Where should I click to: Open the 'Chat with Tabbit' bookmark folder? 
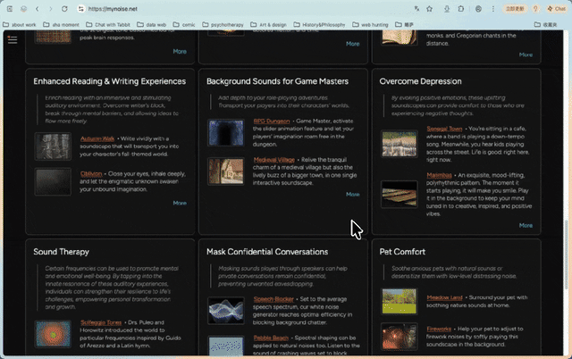coord(108,25)
